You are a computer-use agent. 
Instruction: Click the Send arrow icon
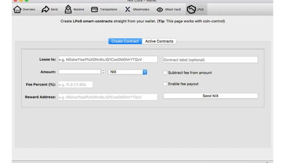click(x=45, y=9)
